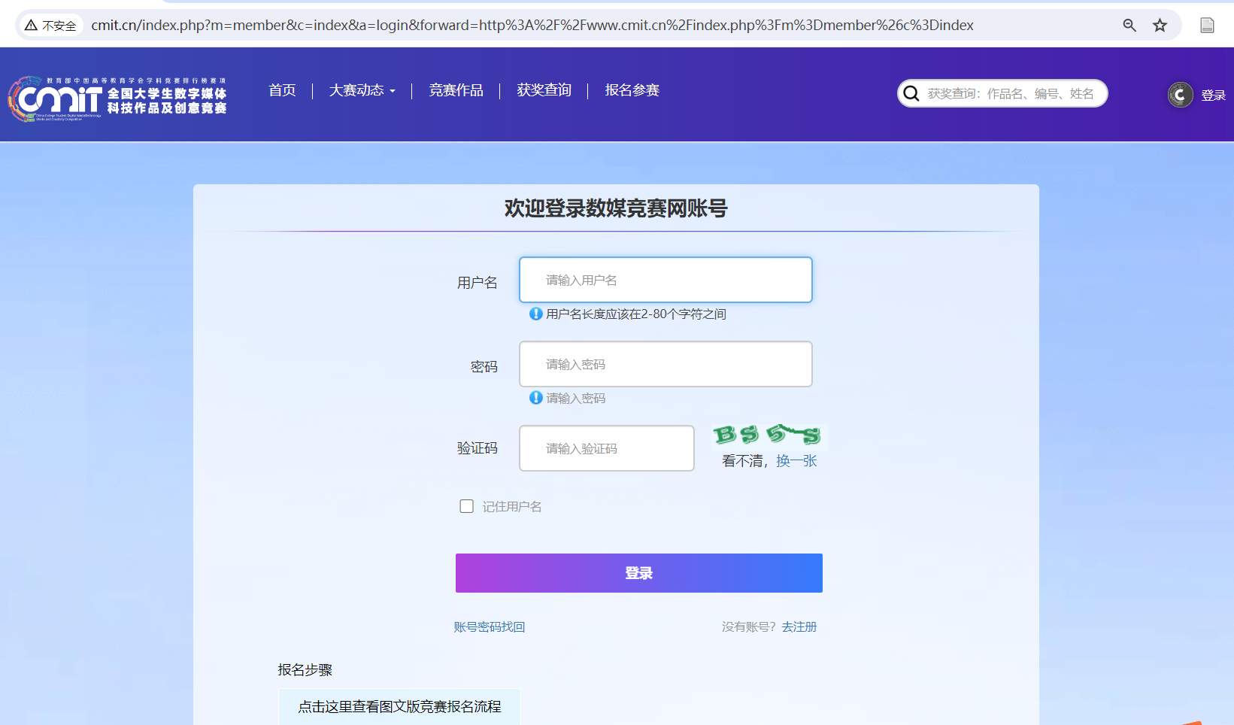Enable the 记住用户名 checkbox

[467, 506]
